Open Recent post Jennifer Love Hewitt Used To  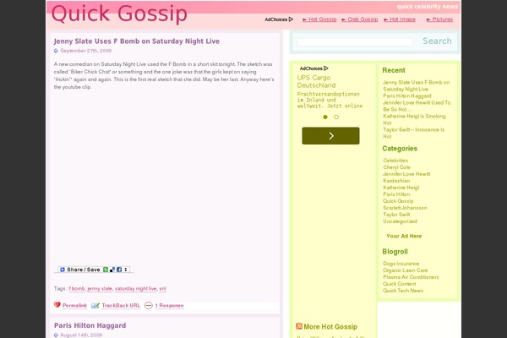tap(417, 106)
